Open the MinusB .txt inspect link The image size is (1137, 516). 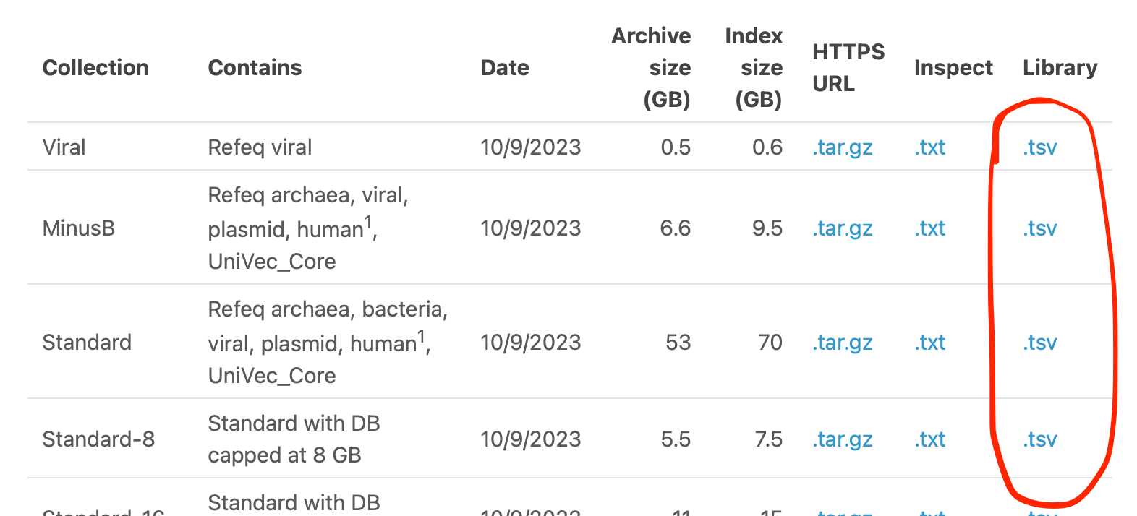[929, 228]
